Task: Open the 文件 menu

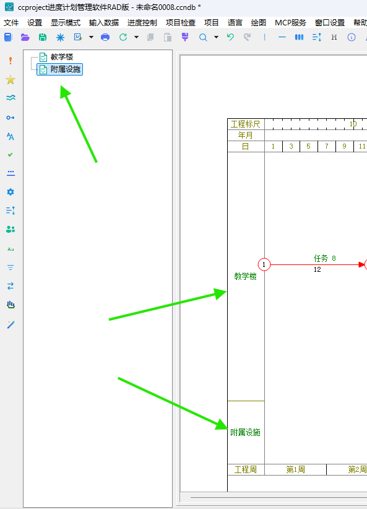Action: (11, 23)
